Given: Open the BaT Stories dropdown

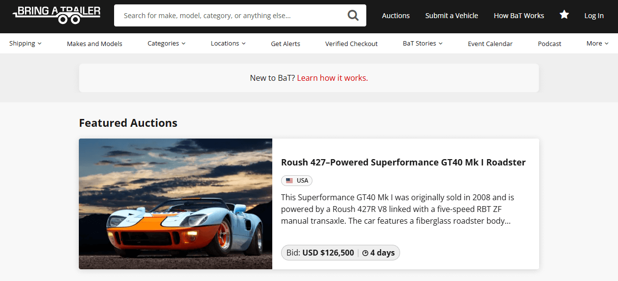Looking at the screenshot, I should pos(423,44).
